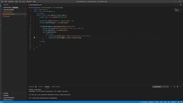The image size is (183, 103).
Task: Kill terminal with the trash icon
Action: 178,87
